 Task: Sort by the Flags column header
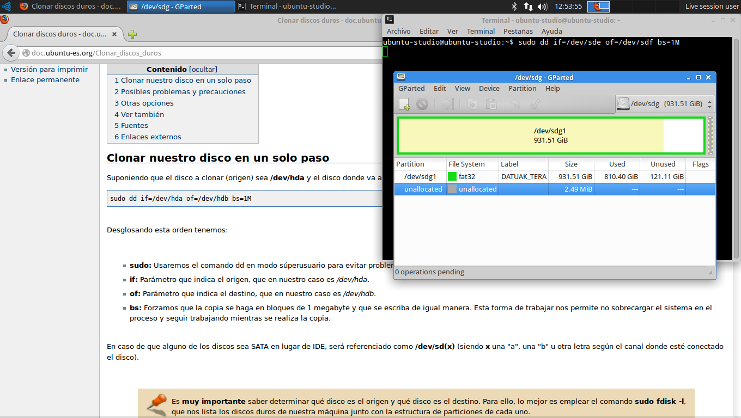point(700,164)
